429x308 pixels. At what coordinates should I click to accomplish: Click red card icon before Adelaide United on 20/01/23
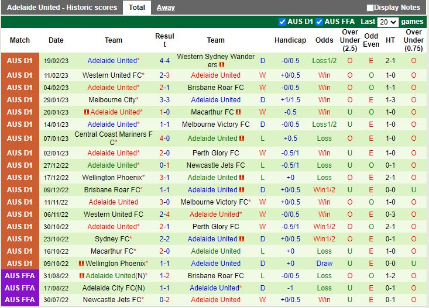coord(87,112)
